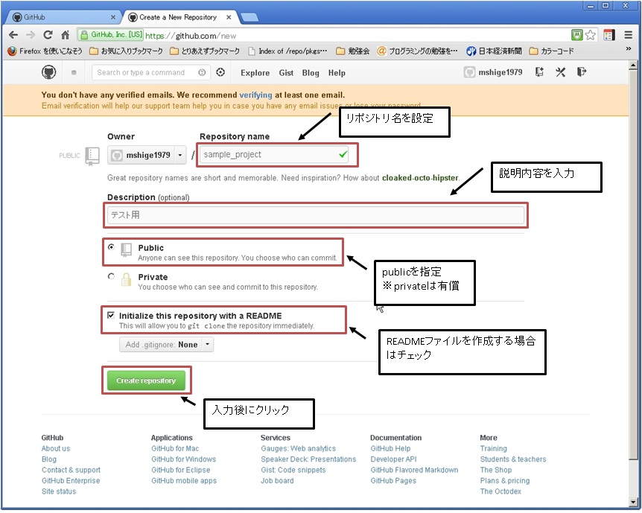Screen dimensions: 642x513
Task: Click the sign out icon in header
Action: tap(582, 72)
